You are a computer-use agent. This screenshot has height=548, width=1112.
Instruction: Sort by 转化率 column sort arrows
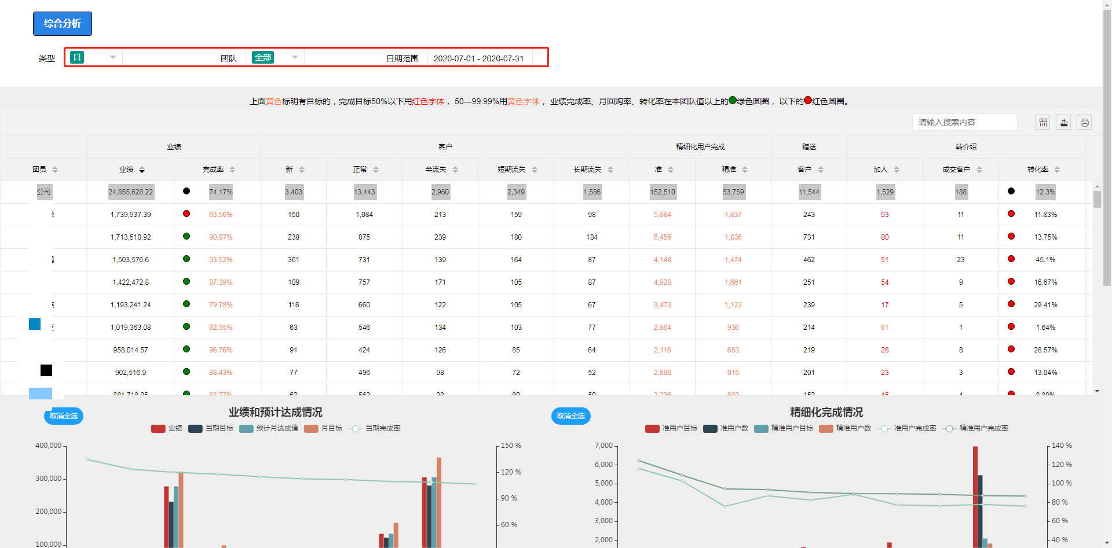tap(1057, 170)
